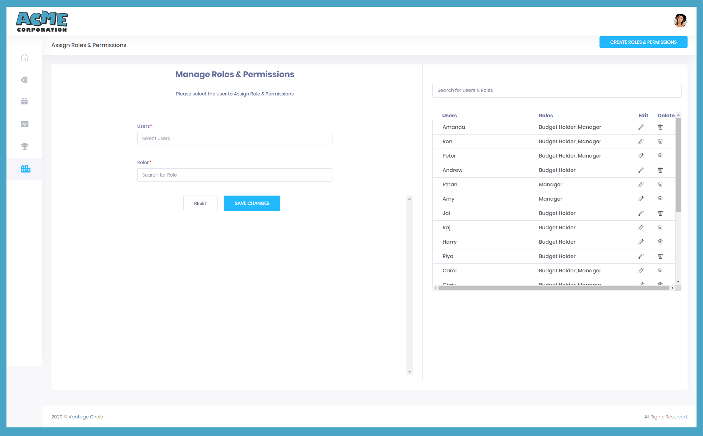Click the up arrow on the table scrollbar

pos(678,114)
